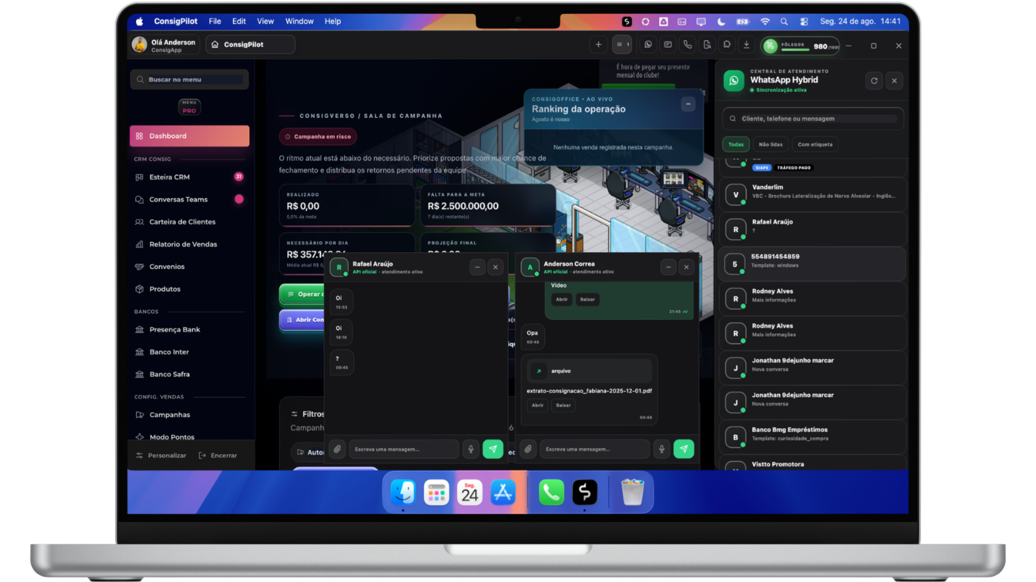
Task: Click the microphone icon in Anderson Correa chat
Action: pos(662,449)
